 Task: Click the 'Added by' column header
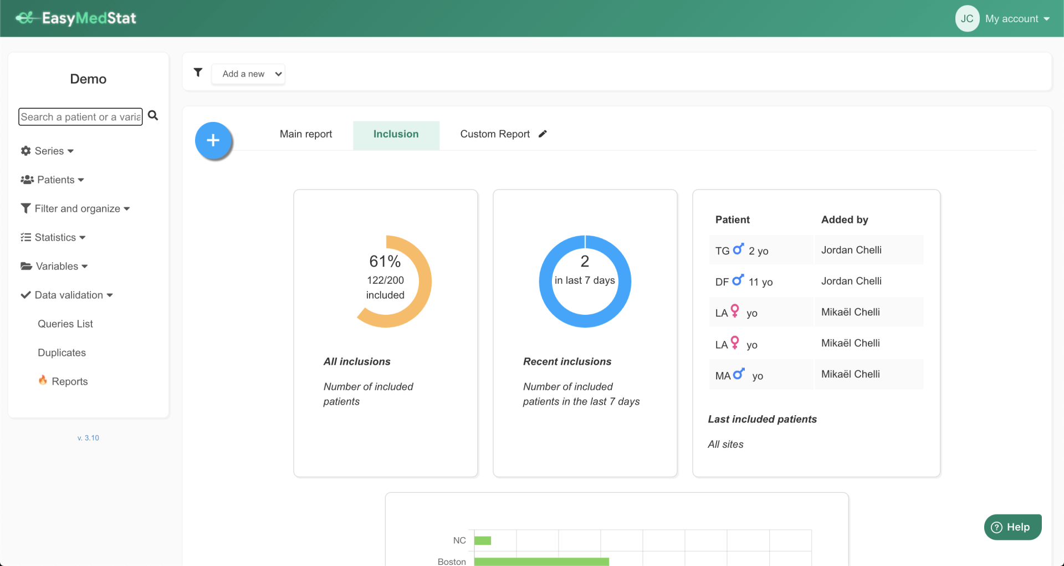click(845, 220)
